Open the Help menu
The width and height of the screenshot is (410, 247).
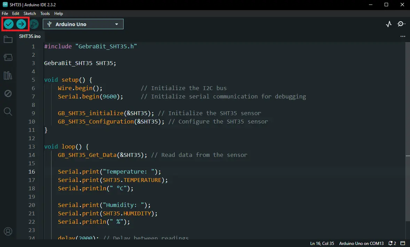click(58, 13)
